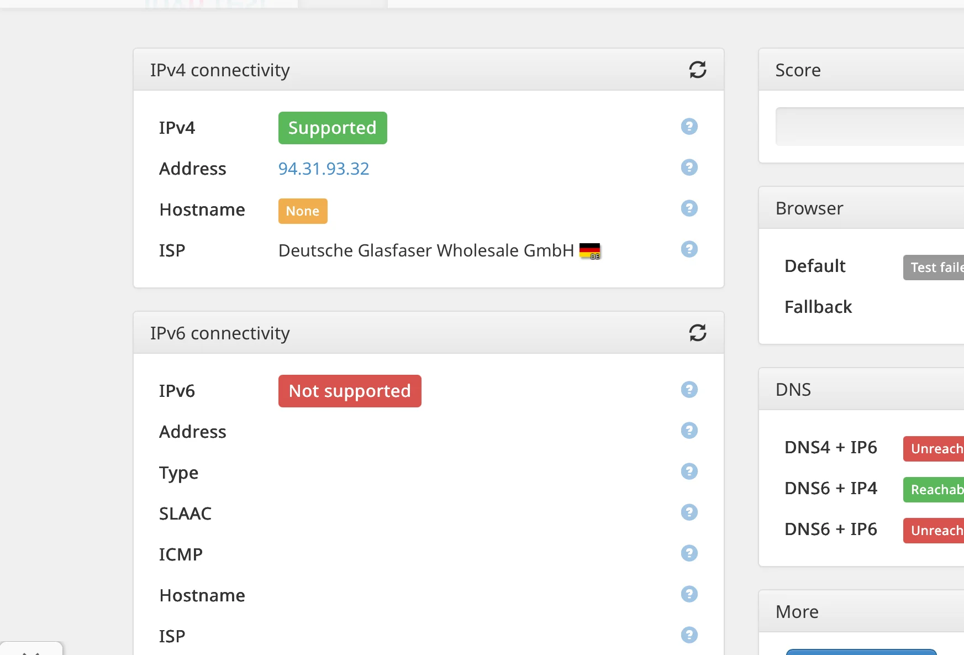Open the 94.31.93.32 address link
The height and width of the screenshot is (655, 964).
[324, 169]
